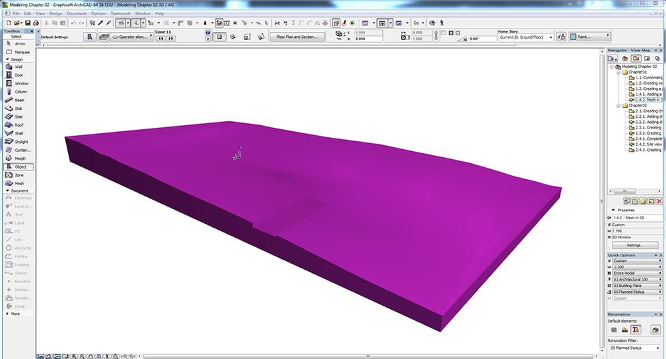666x359 pixels.
Task: Select the Object tool
Action: click(x=18, y=167)
